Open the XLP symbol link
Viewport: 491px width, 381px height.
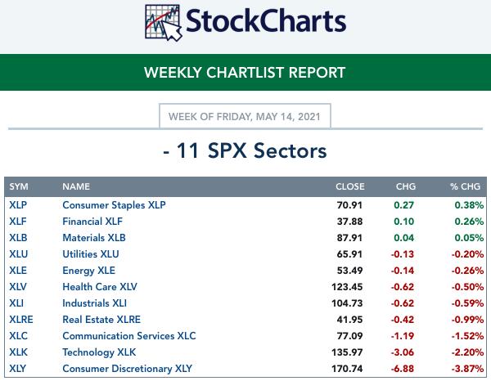pos(18,205)
